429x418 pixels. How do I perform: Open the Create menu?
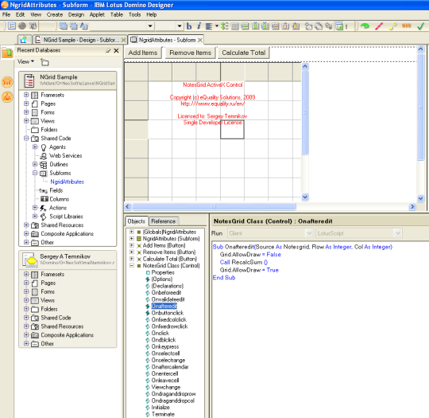click(x=55, y=14)
